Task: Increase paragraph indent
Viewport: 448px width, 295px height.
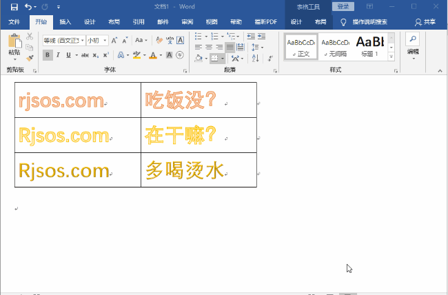Action: (261, 37)
